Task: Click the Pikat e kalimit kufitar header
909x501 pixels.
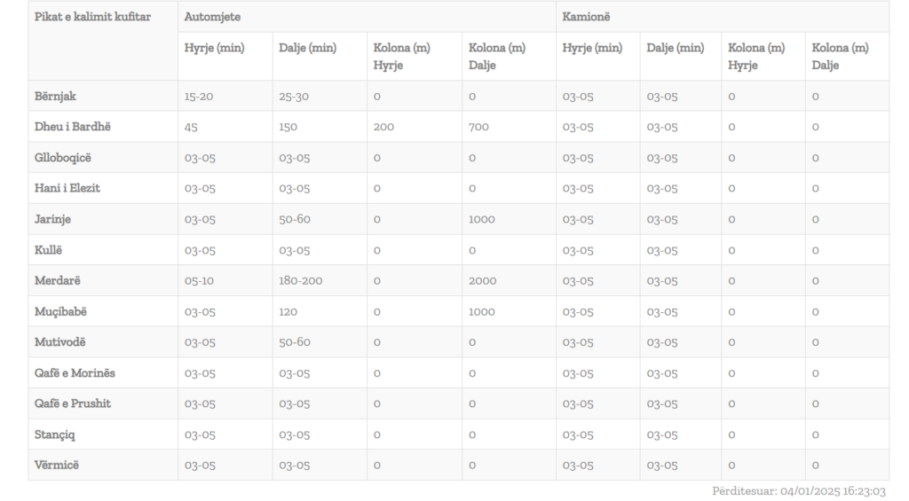Action: point(92,17)
